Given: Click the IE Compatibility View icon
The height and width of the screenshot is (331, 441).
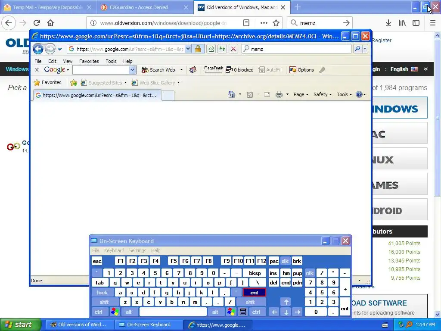Looking at the screenshot, I should pyautogui.click(x=211, y=49).
